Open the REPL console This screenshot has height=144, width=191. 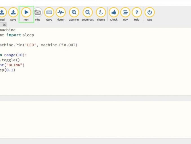point(49,14)
